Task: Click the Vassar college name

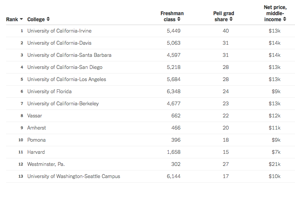Action: [x=35, y=116]
